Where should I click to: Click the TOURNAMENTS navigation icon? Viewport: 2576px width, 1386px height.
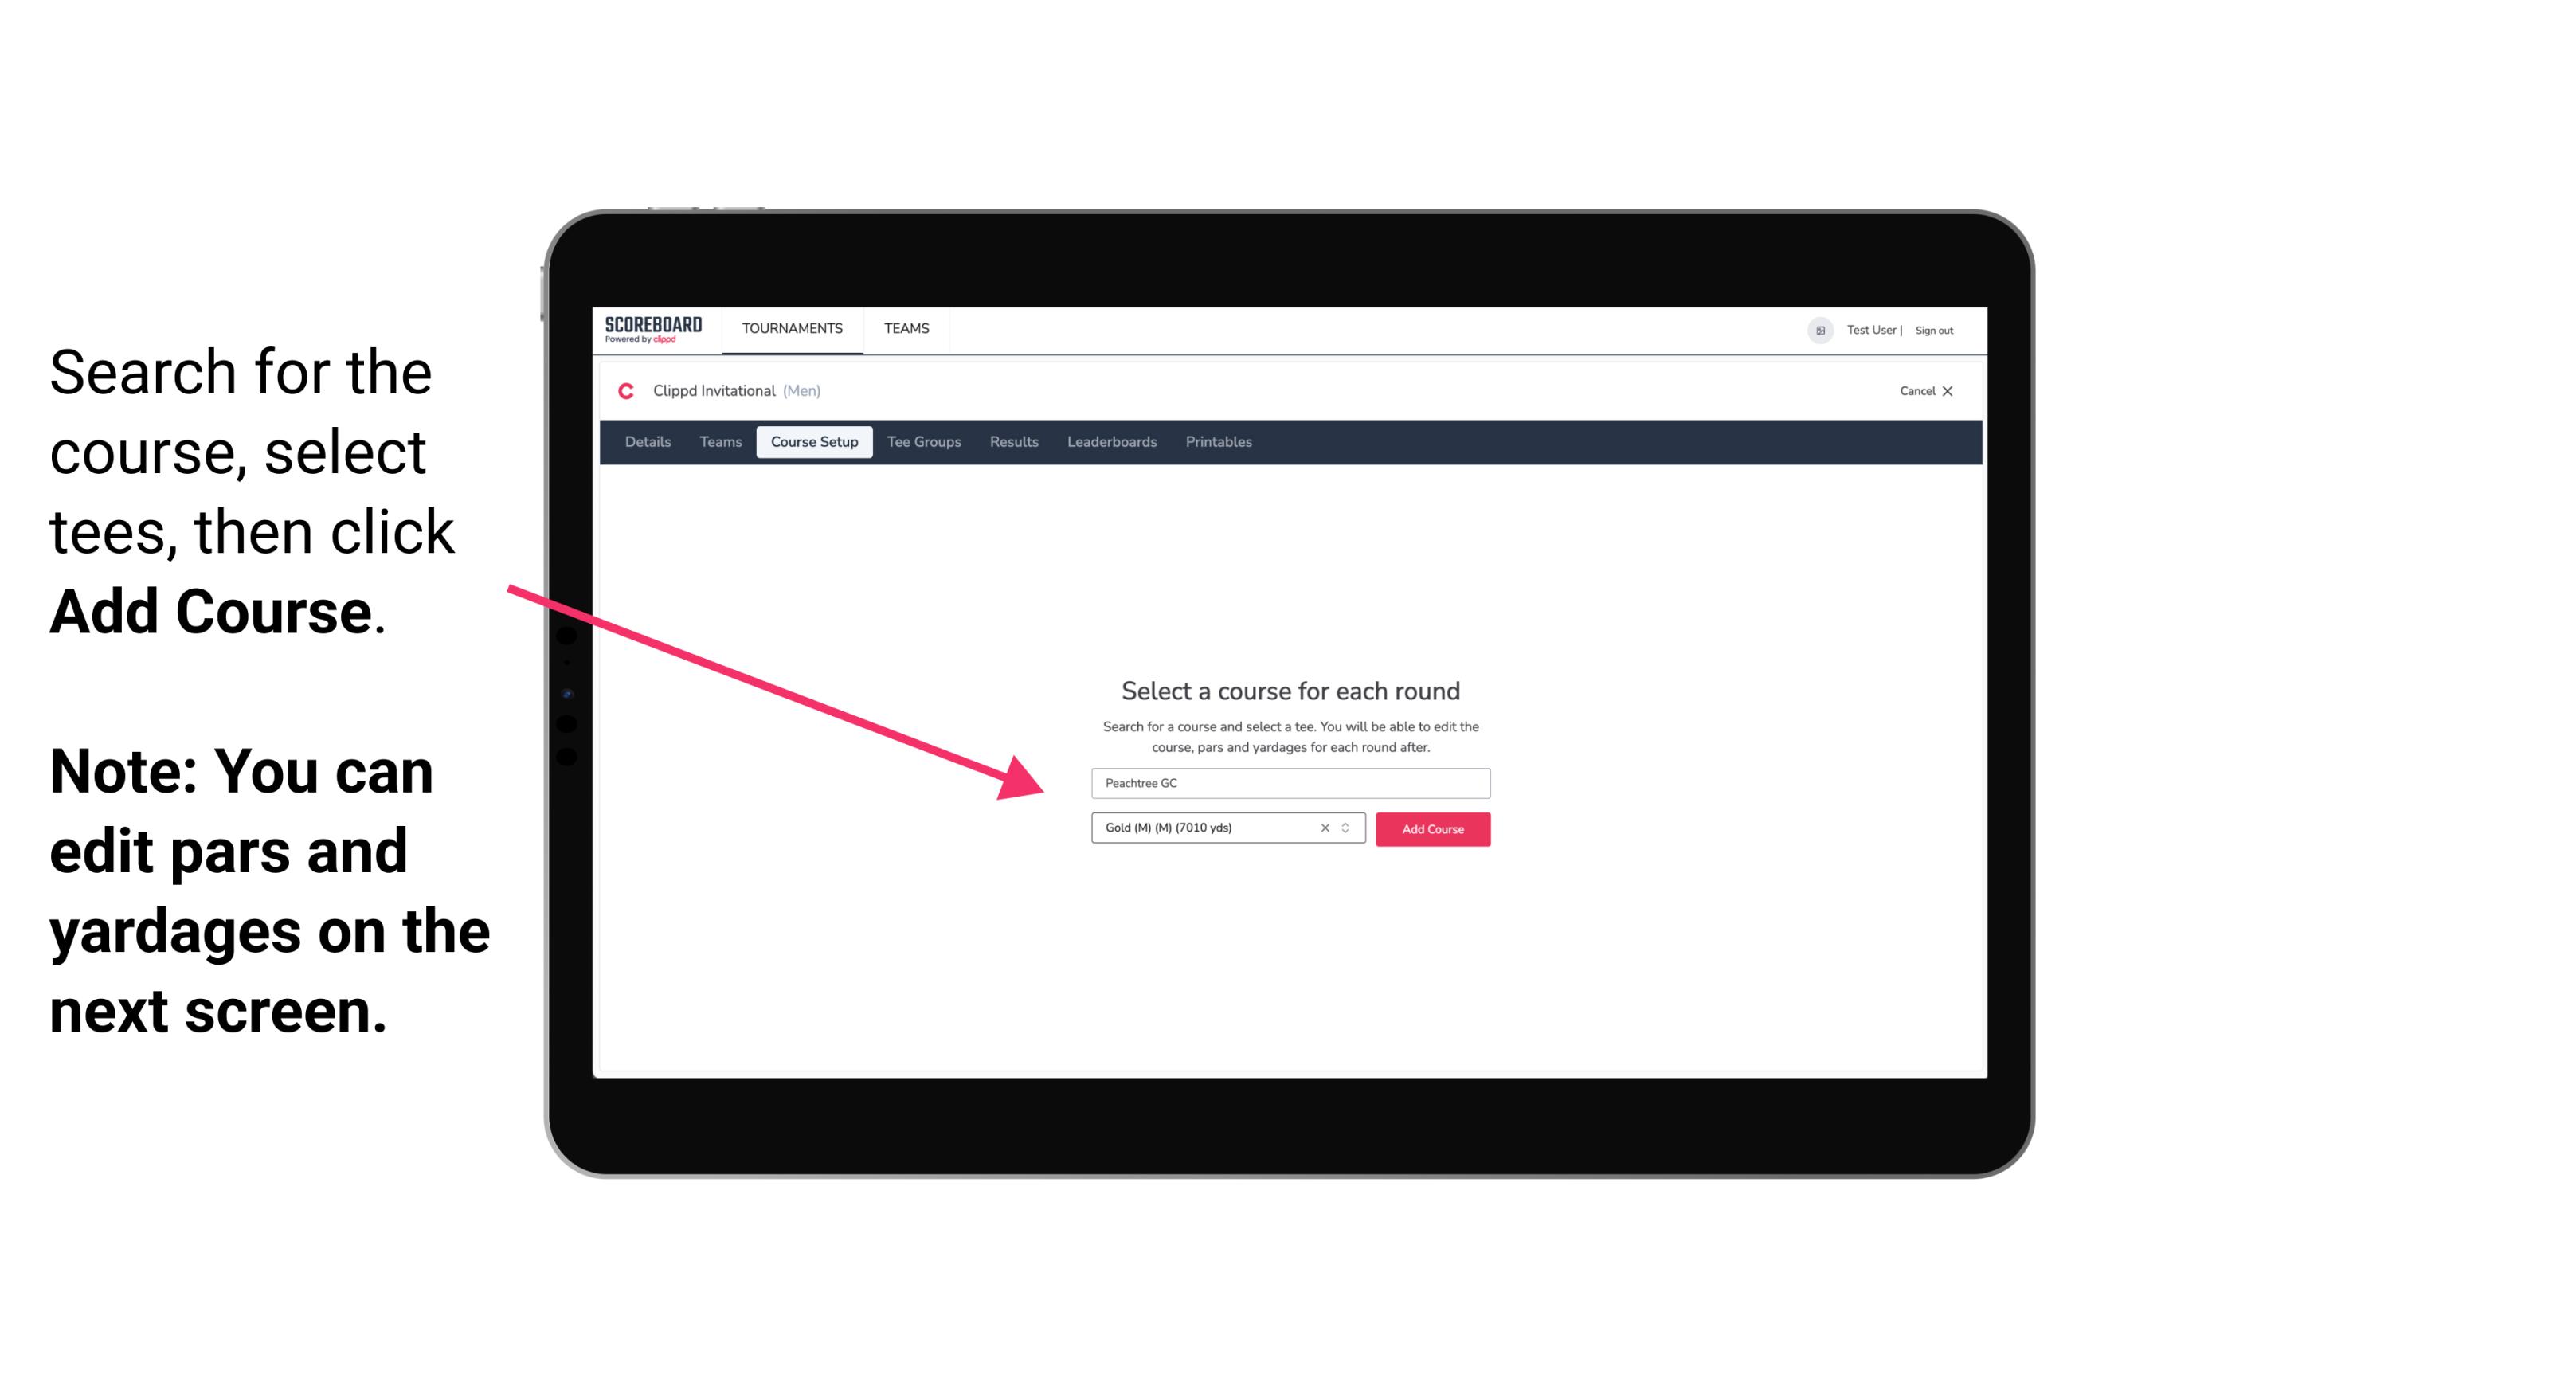point(792,327)
